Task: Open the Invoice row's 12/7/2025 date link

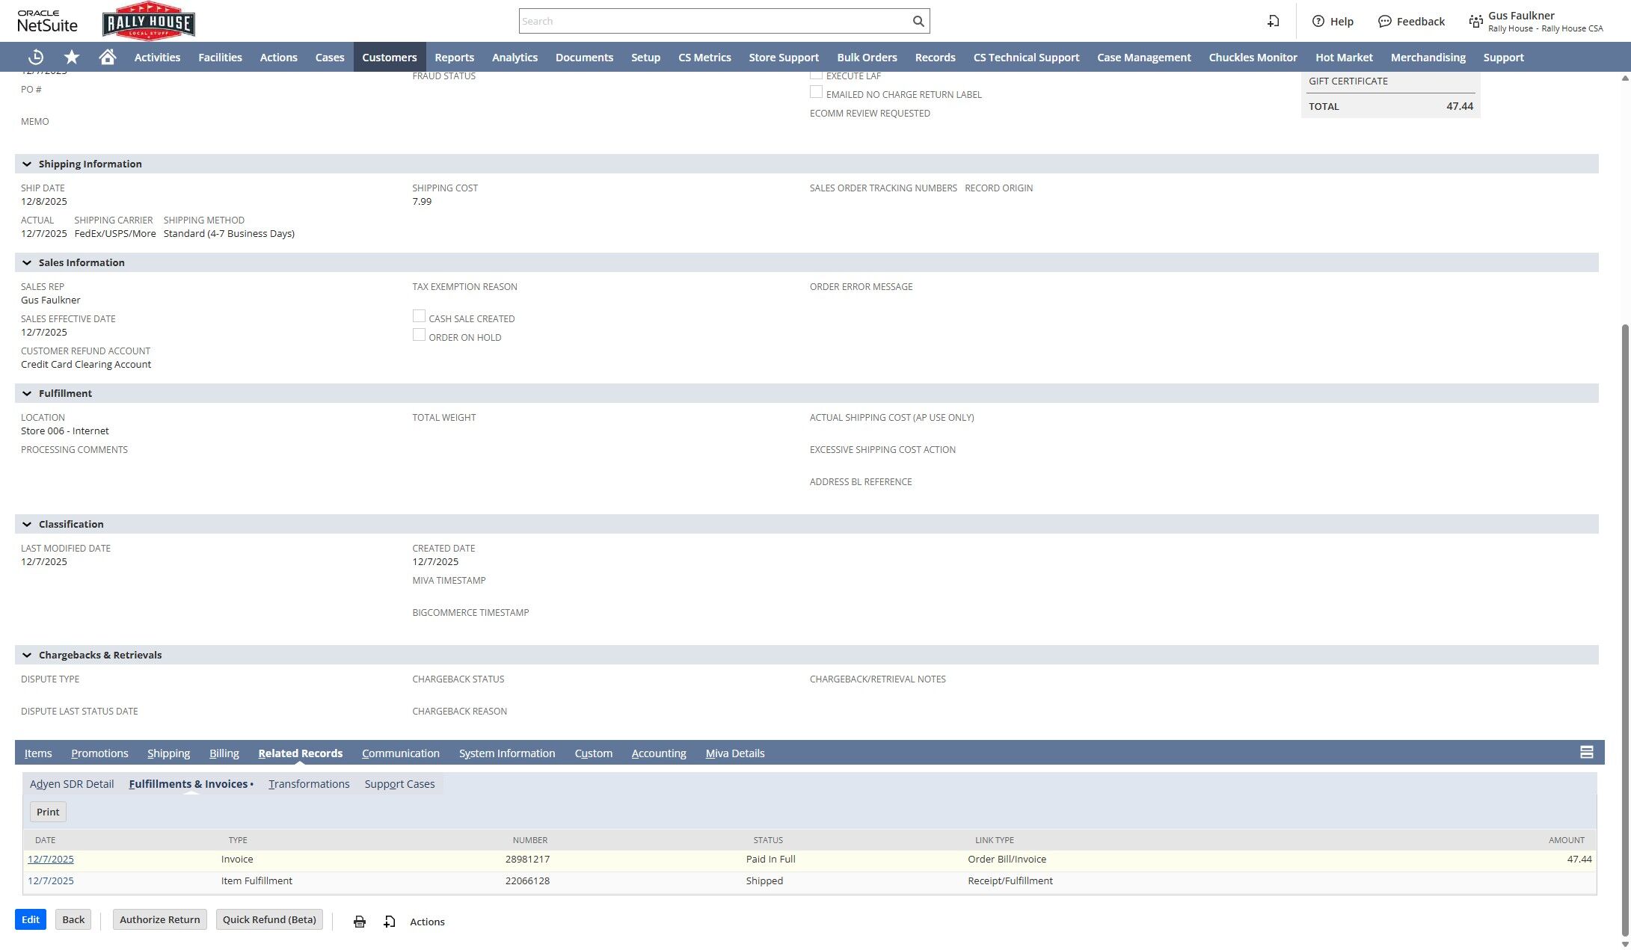Action: tap(51, 860)
